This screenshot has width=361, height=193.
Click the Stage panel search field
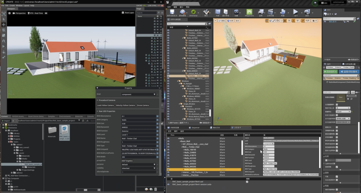147,13
